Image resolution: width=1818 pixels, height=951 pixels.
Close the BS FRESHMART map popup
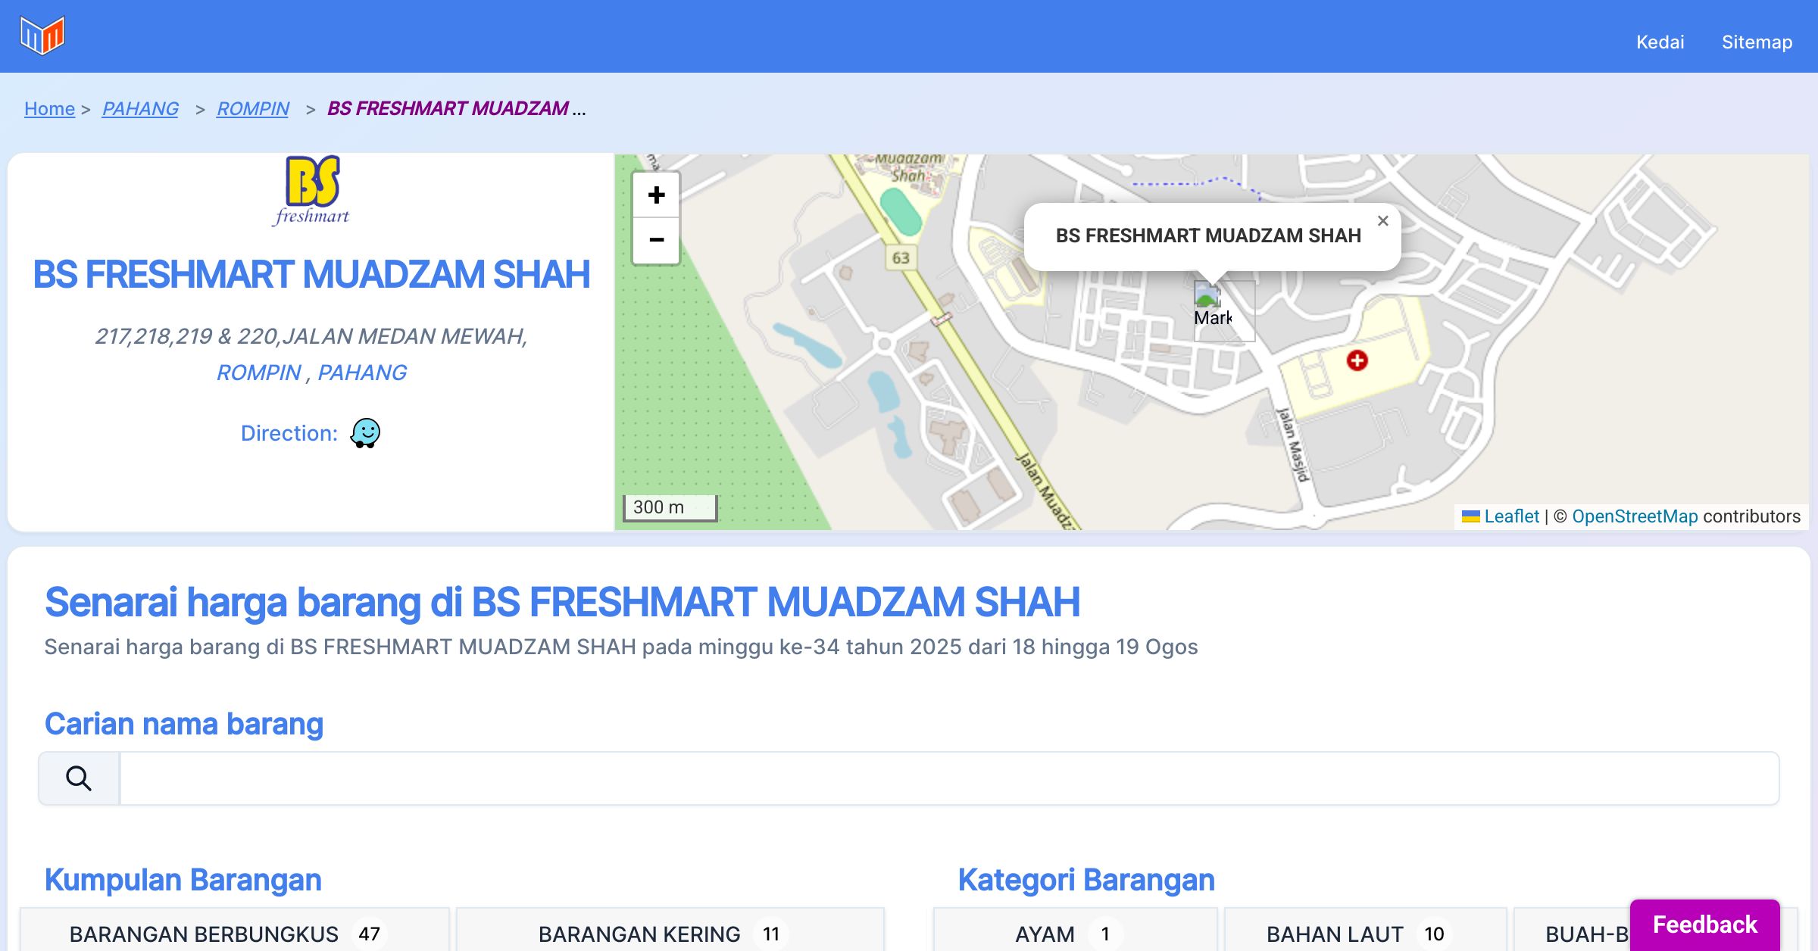[x=1382, y=221]
